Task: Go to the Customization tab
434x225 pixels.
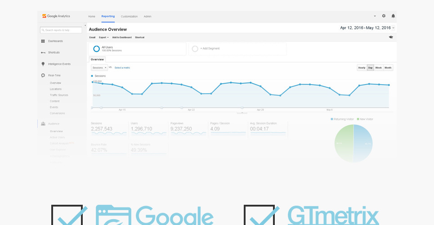Action: pos(129,16)
